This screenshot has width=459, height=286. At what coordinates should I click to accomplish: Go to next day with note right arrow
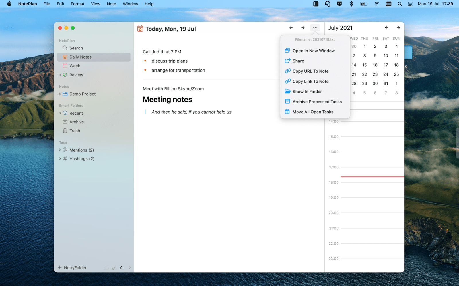coord(303,28)
